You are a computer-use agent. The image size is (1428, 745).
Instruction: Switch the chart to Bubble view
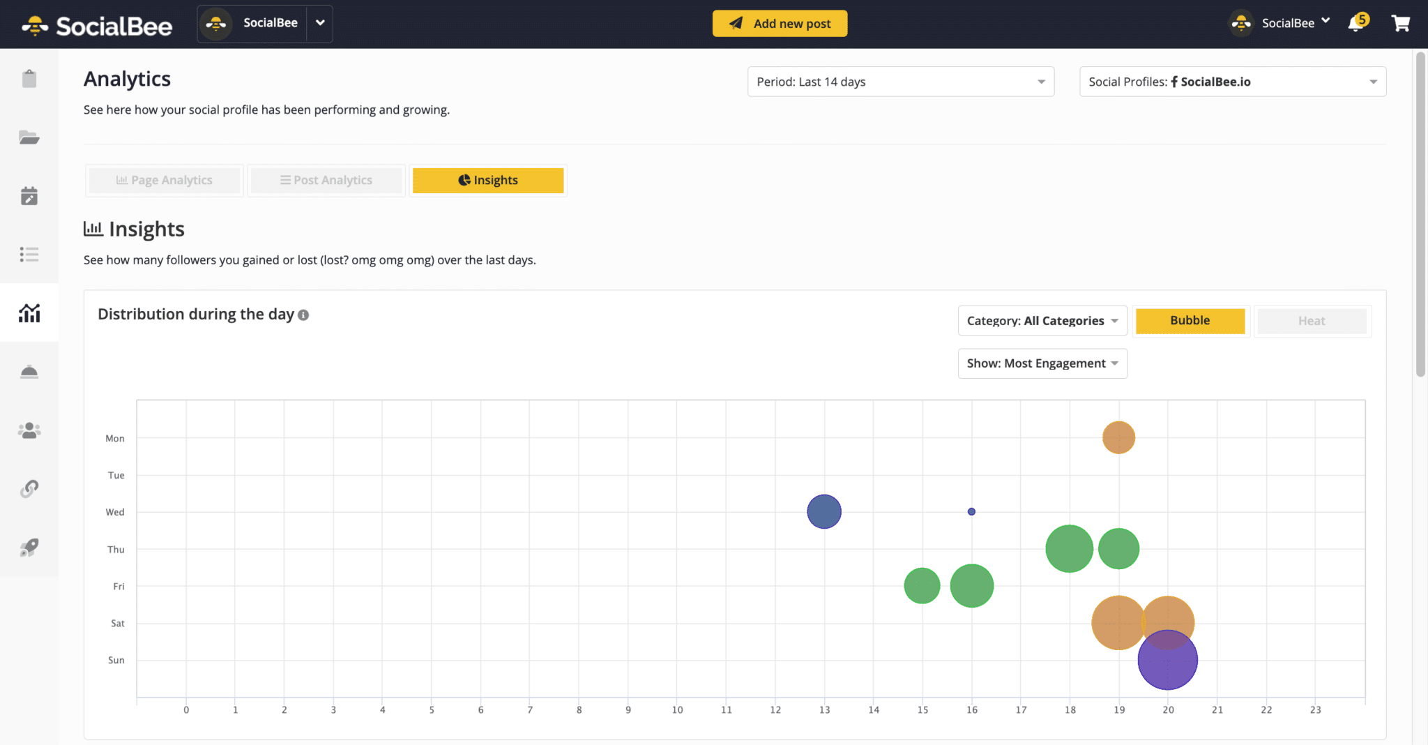pyautogui.click(x=1190, y=321)
